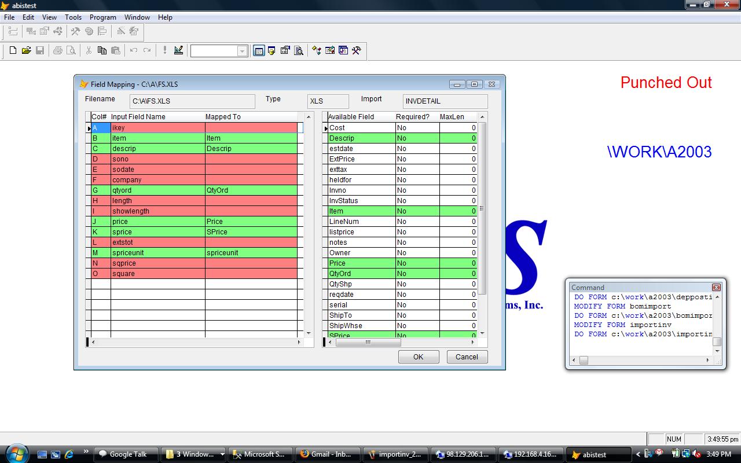Screen dimensions: 741x463
Task: Open the Program menu
Action: pos(102,17)
